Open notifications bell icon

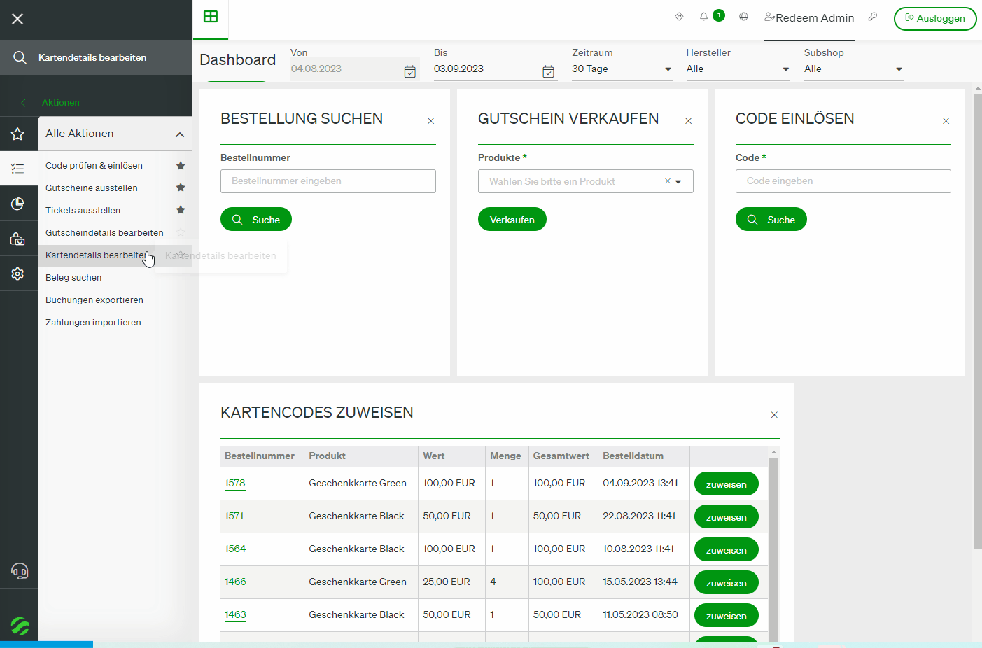coord(703,17)
